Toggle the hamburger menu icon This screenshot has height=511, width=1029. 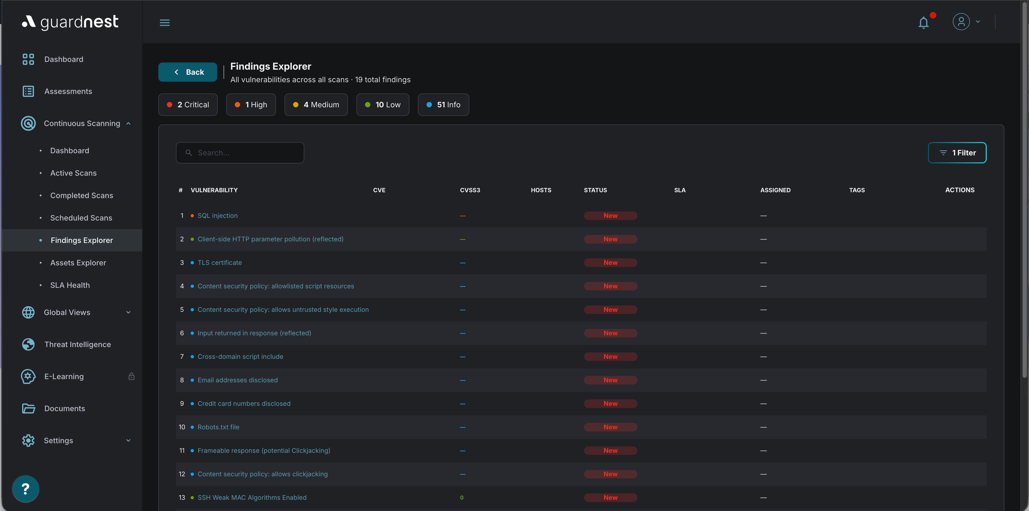pyautogui.click(x=165, y=23)
